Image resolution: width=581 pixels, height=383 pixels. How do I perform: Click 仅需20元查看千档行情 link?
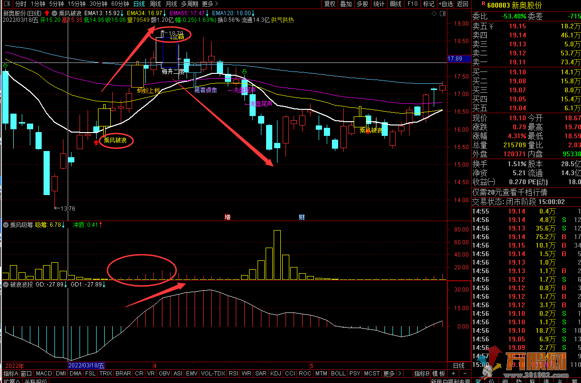509,192
